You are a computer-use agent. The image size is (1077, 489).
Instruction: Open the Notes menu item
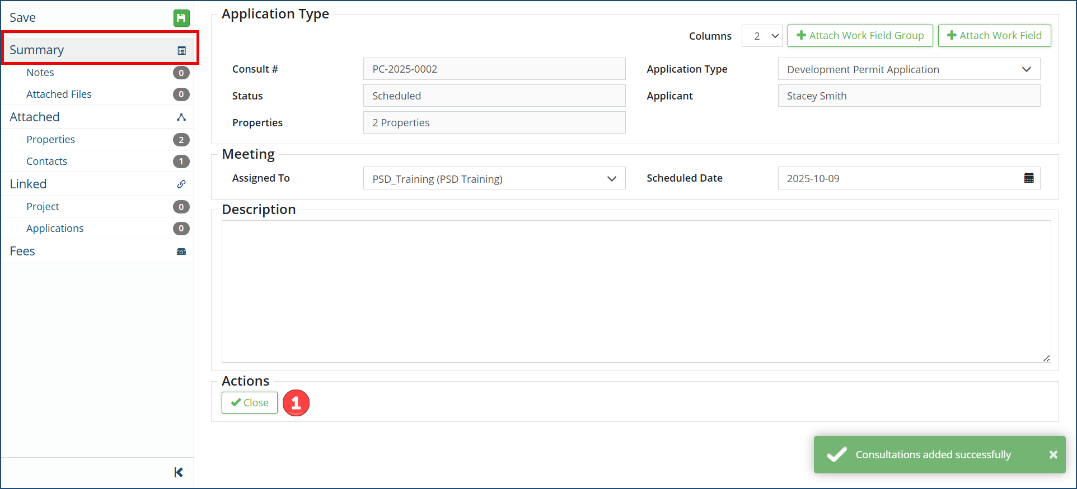coord(40,73)
